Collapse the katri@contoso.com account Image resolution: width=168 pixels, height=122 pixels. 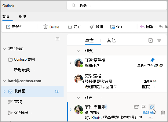coord(5,81)
